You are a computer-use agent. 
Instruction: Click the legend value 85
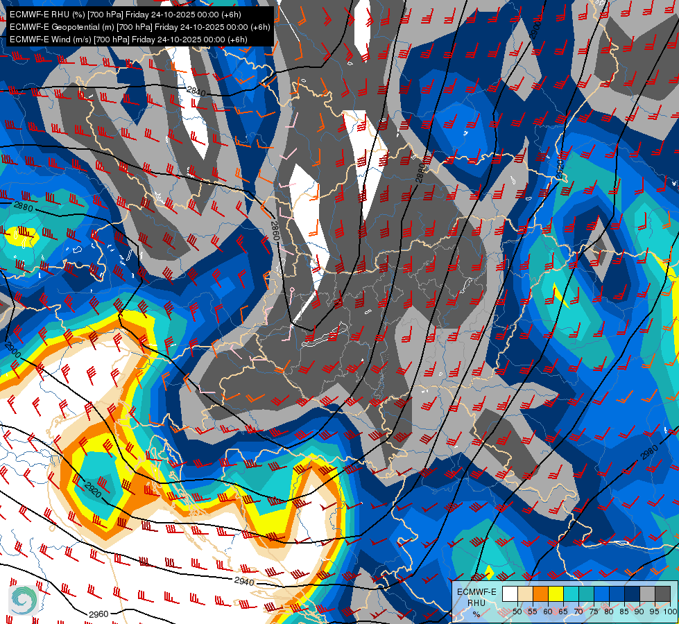coord(624,612)
